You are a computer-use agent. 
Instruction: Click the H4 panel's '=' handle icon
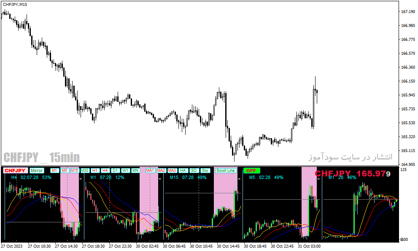click(x=81, y=179)
